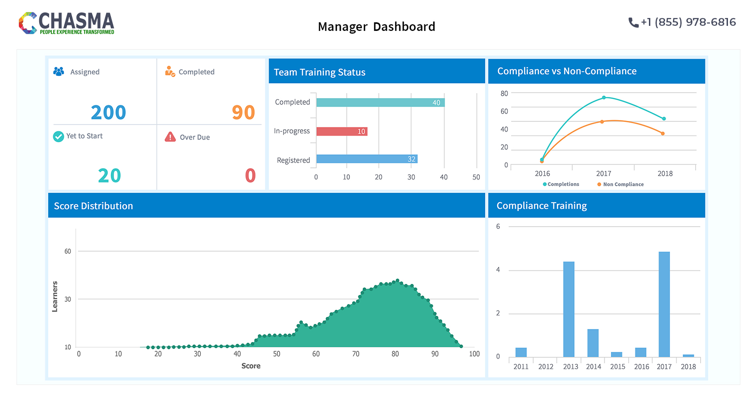This screenshot has width=752, height=397.
Task: Click the phone icon beside the number
Action: tap(633, 23)
